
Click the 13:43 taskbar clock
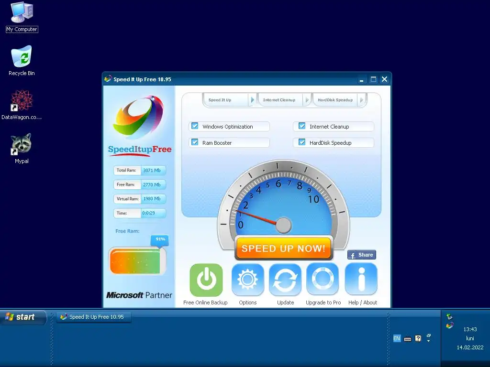[x=470, y=329]
